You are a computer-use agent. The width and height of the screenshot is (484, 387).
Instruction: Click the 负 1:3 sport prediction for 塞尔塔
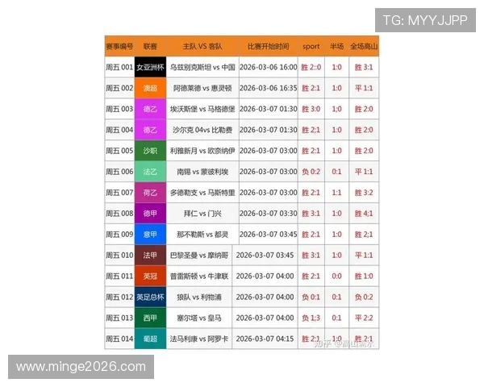(x=311, y=318)
